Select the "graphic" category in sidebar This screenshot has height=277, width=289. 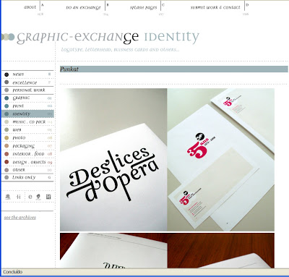[21, 98]
